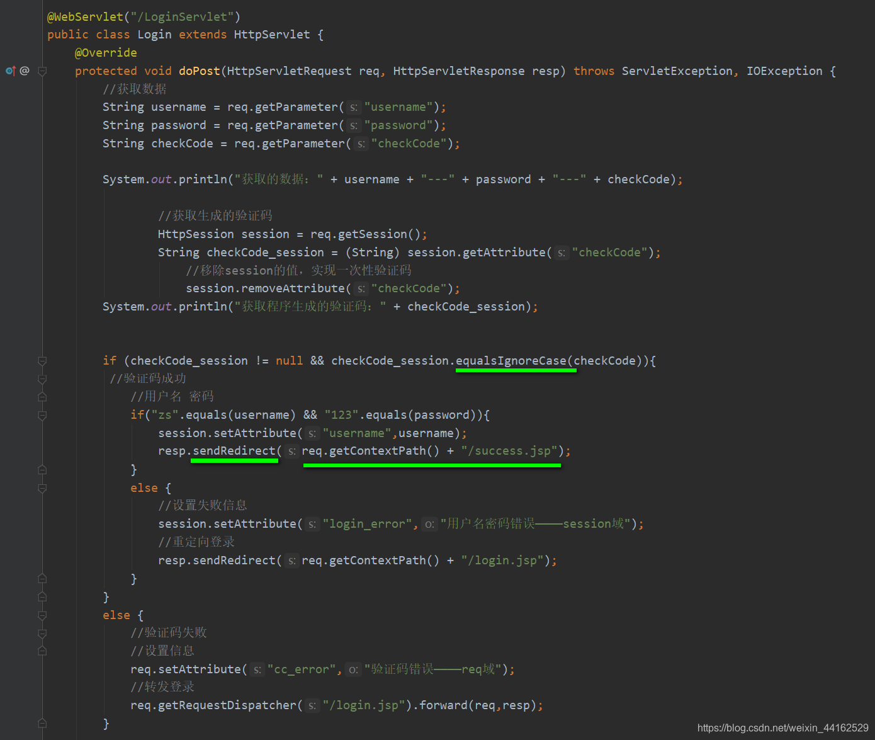This screenshot has width=875, height=740.
Task: Click the (String) cast expression
Action: [x=373, y=253]
